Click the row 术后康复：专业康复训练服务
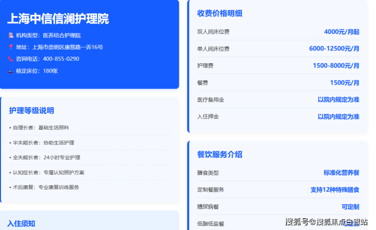 90,187
